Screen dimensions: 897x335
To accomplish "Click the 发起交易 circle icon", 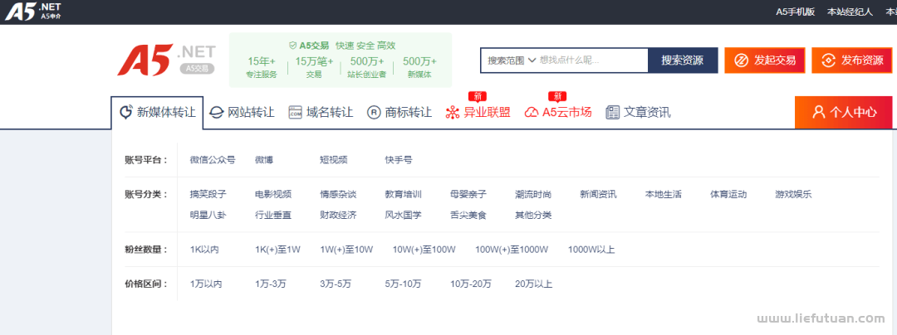I will tap(742, 61).
